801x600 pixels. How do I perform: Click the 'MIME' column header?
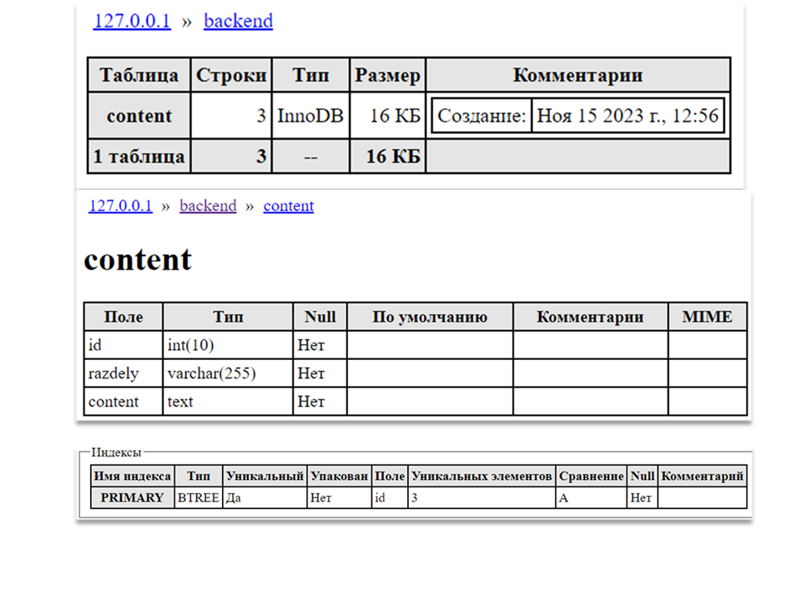[708, 317]
